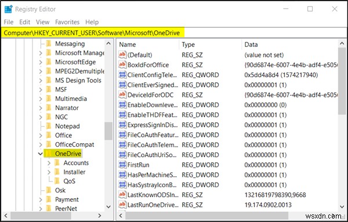Expand the Payment key
Image resolution: width=348 pixels, height=222 pixels.
[41, 199]
